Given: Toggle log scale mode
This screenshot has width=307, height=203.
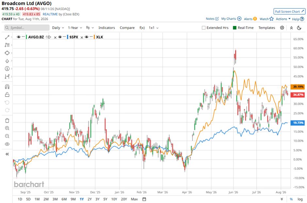Looking at the screenshot, I should coord(300,199).
